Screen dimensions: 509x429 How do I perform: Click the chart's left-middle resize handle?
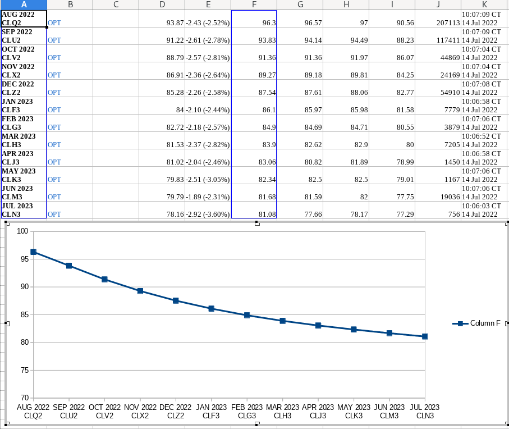pos(7,323)
